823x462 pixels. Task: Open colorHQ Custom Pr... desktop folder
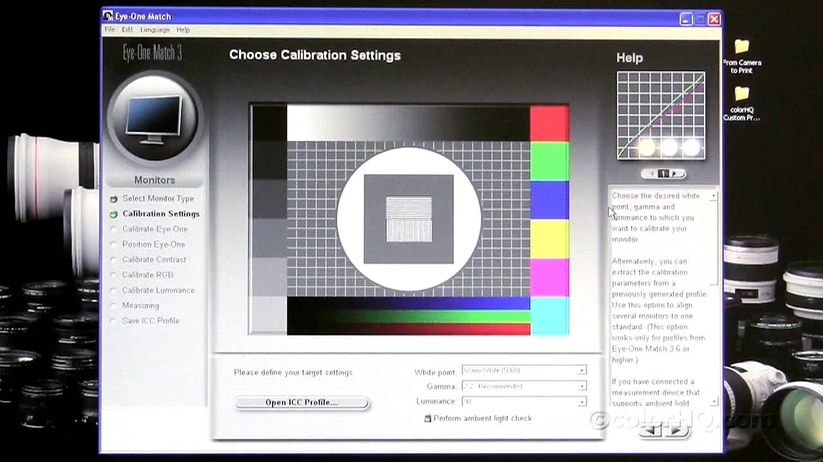[x=742, y=103]
